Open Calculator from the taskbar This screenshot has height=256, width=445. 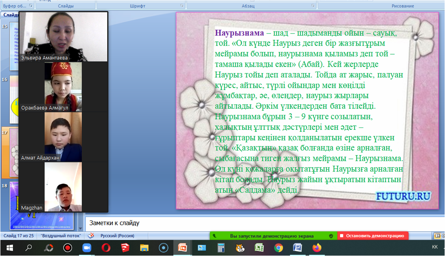click(x=221, y=248)
